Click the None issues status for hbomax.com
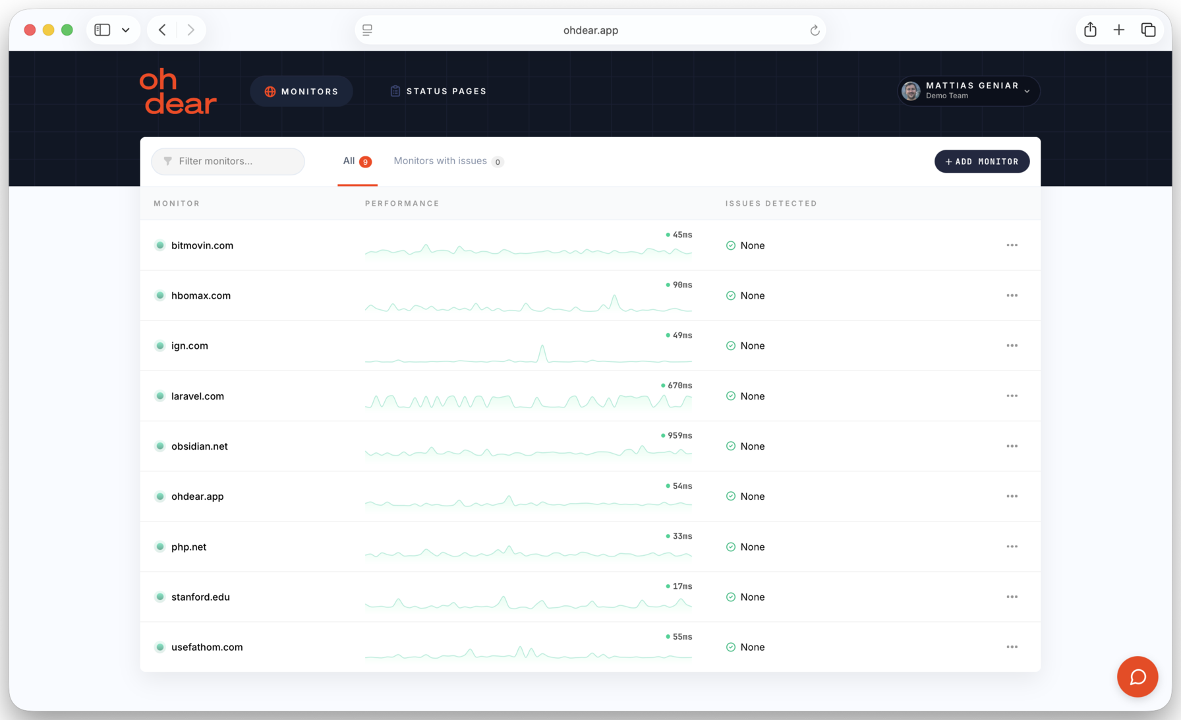 click(x=745, y=295)
